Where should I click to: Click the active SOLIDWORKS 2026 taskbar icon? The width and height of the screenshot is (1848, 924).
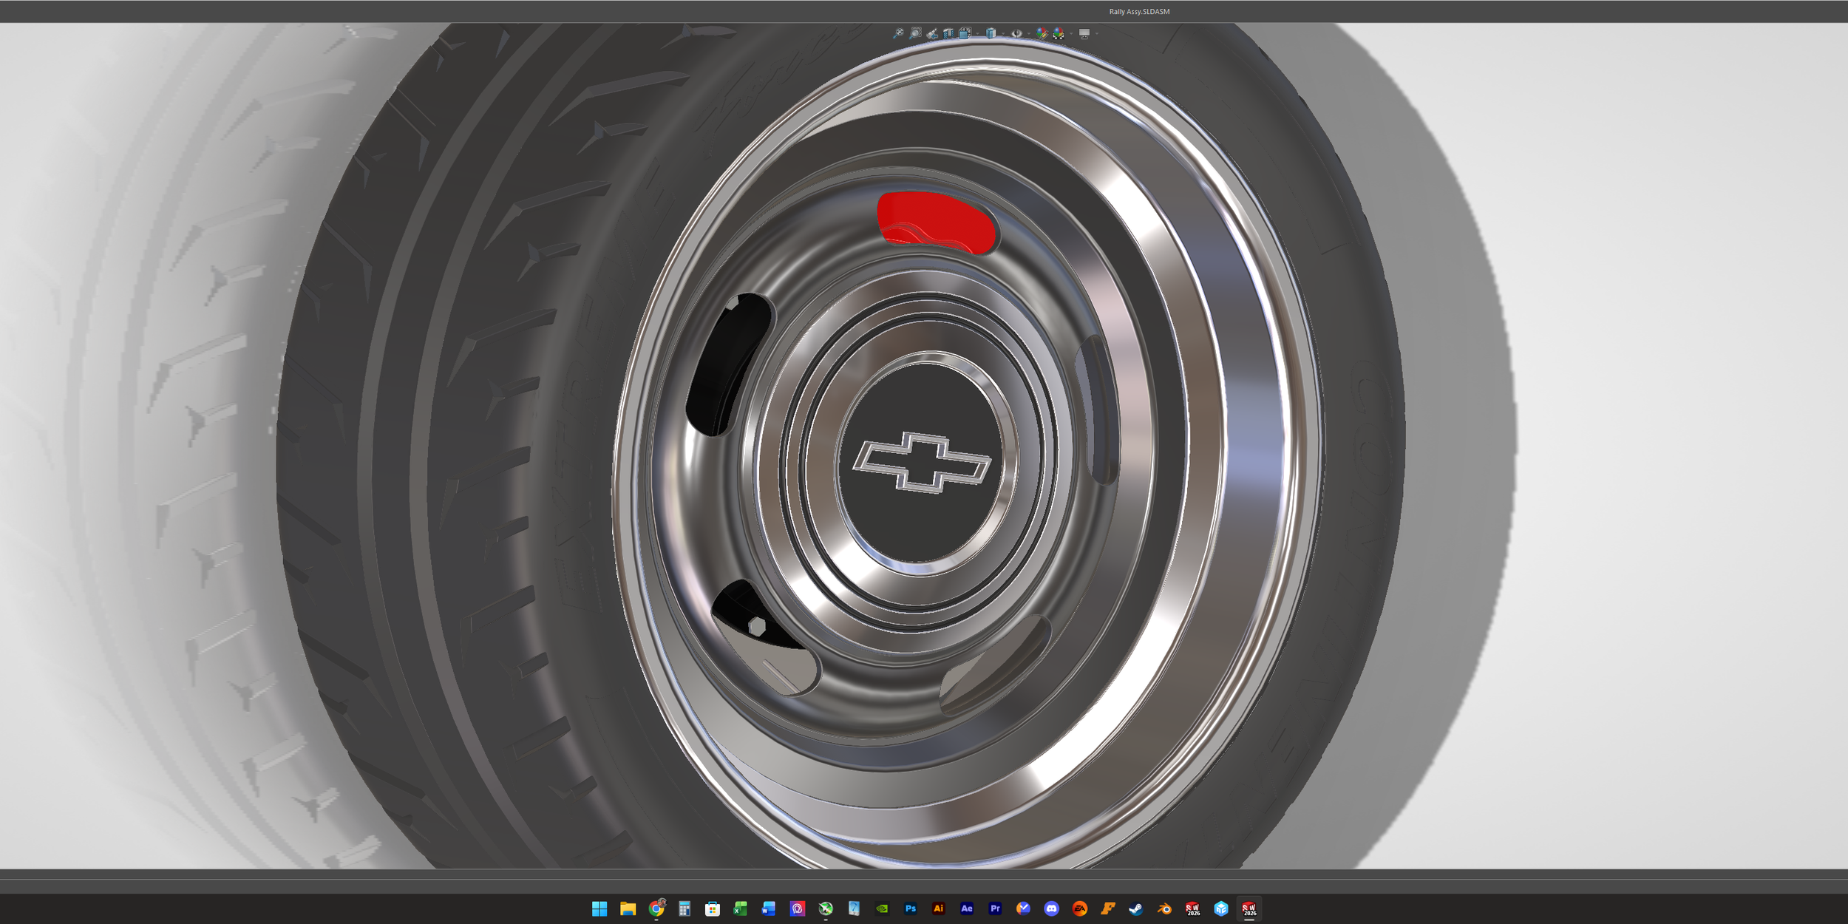coord(1249,908)
